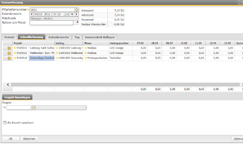
Task: Enable the Als Favorit speichern checkbox
Action: coord(5,123)
